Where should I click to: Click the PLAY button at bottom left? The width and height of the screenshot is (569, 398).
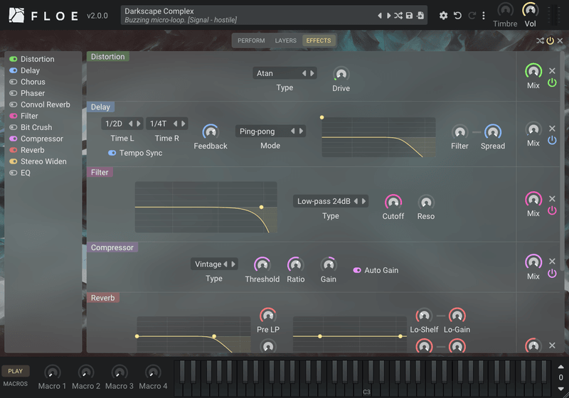click(x=15, y=371)
